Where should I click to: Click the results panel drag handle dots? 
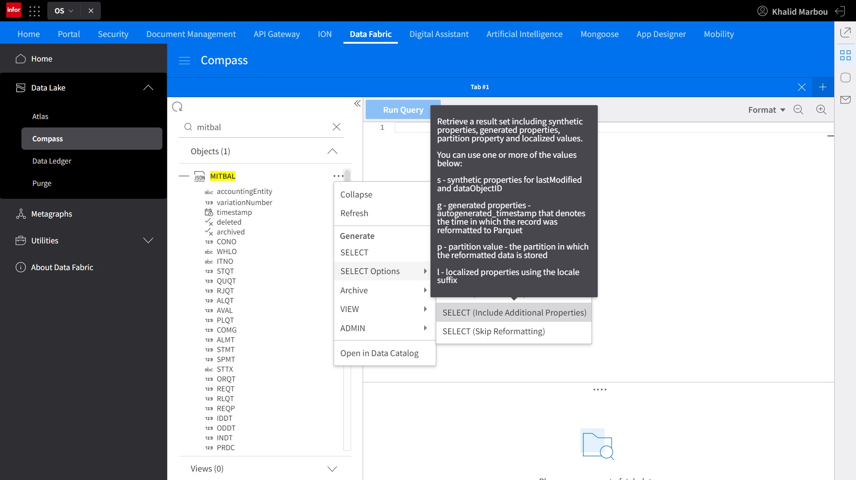[600, 390]
